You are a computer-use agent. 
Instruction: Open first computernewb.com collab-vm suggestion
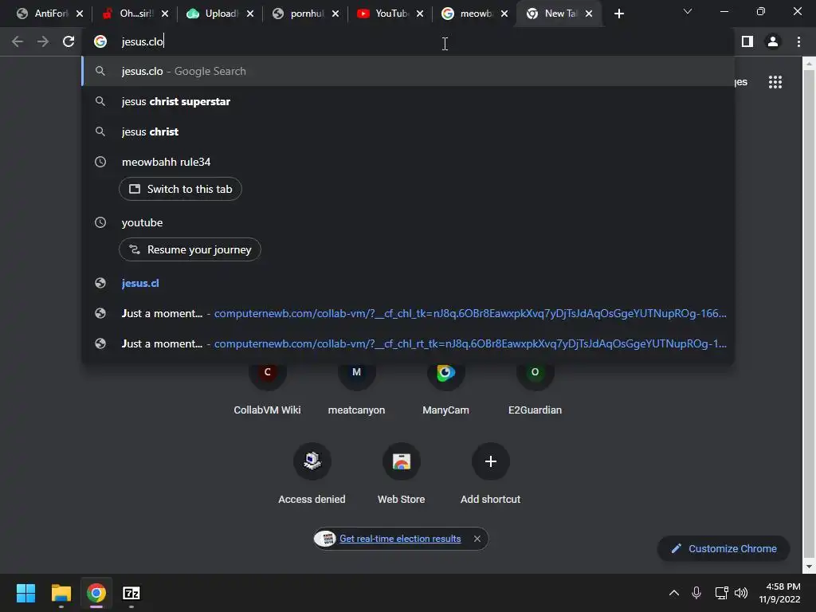tap(408, 313)
